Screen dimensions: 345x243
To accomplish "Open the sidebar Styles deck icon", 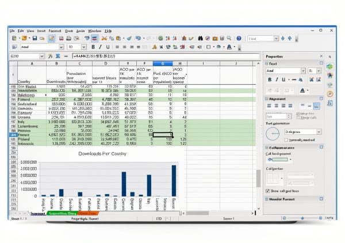I will pos(329,75).
